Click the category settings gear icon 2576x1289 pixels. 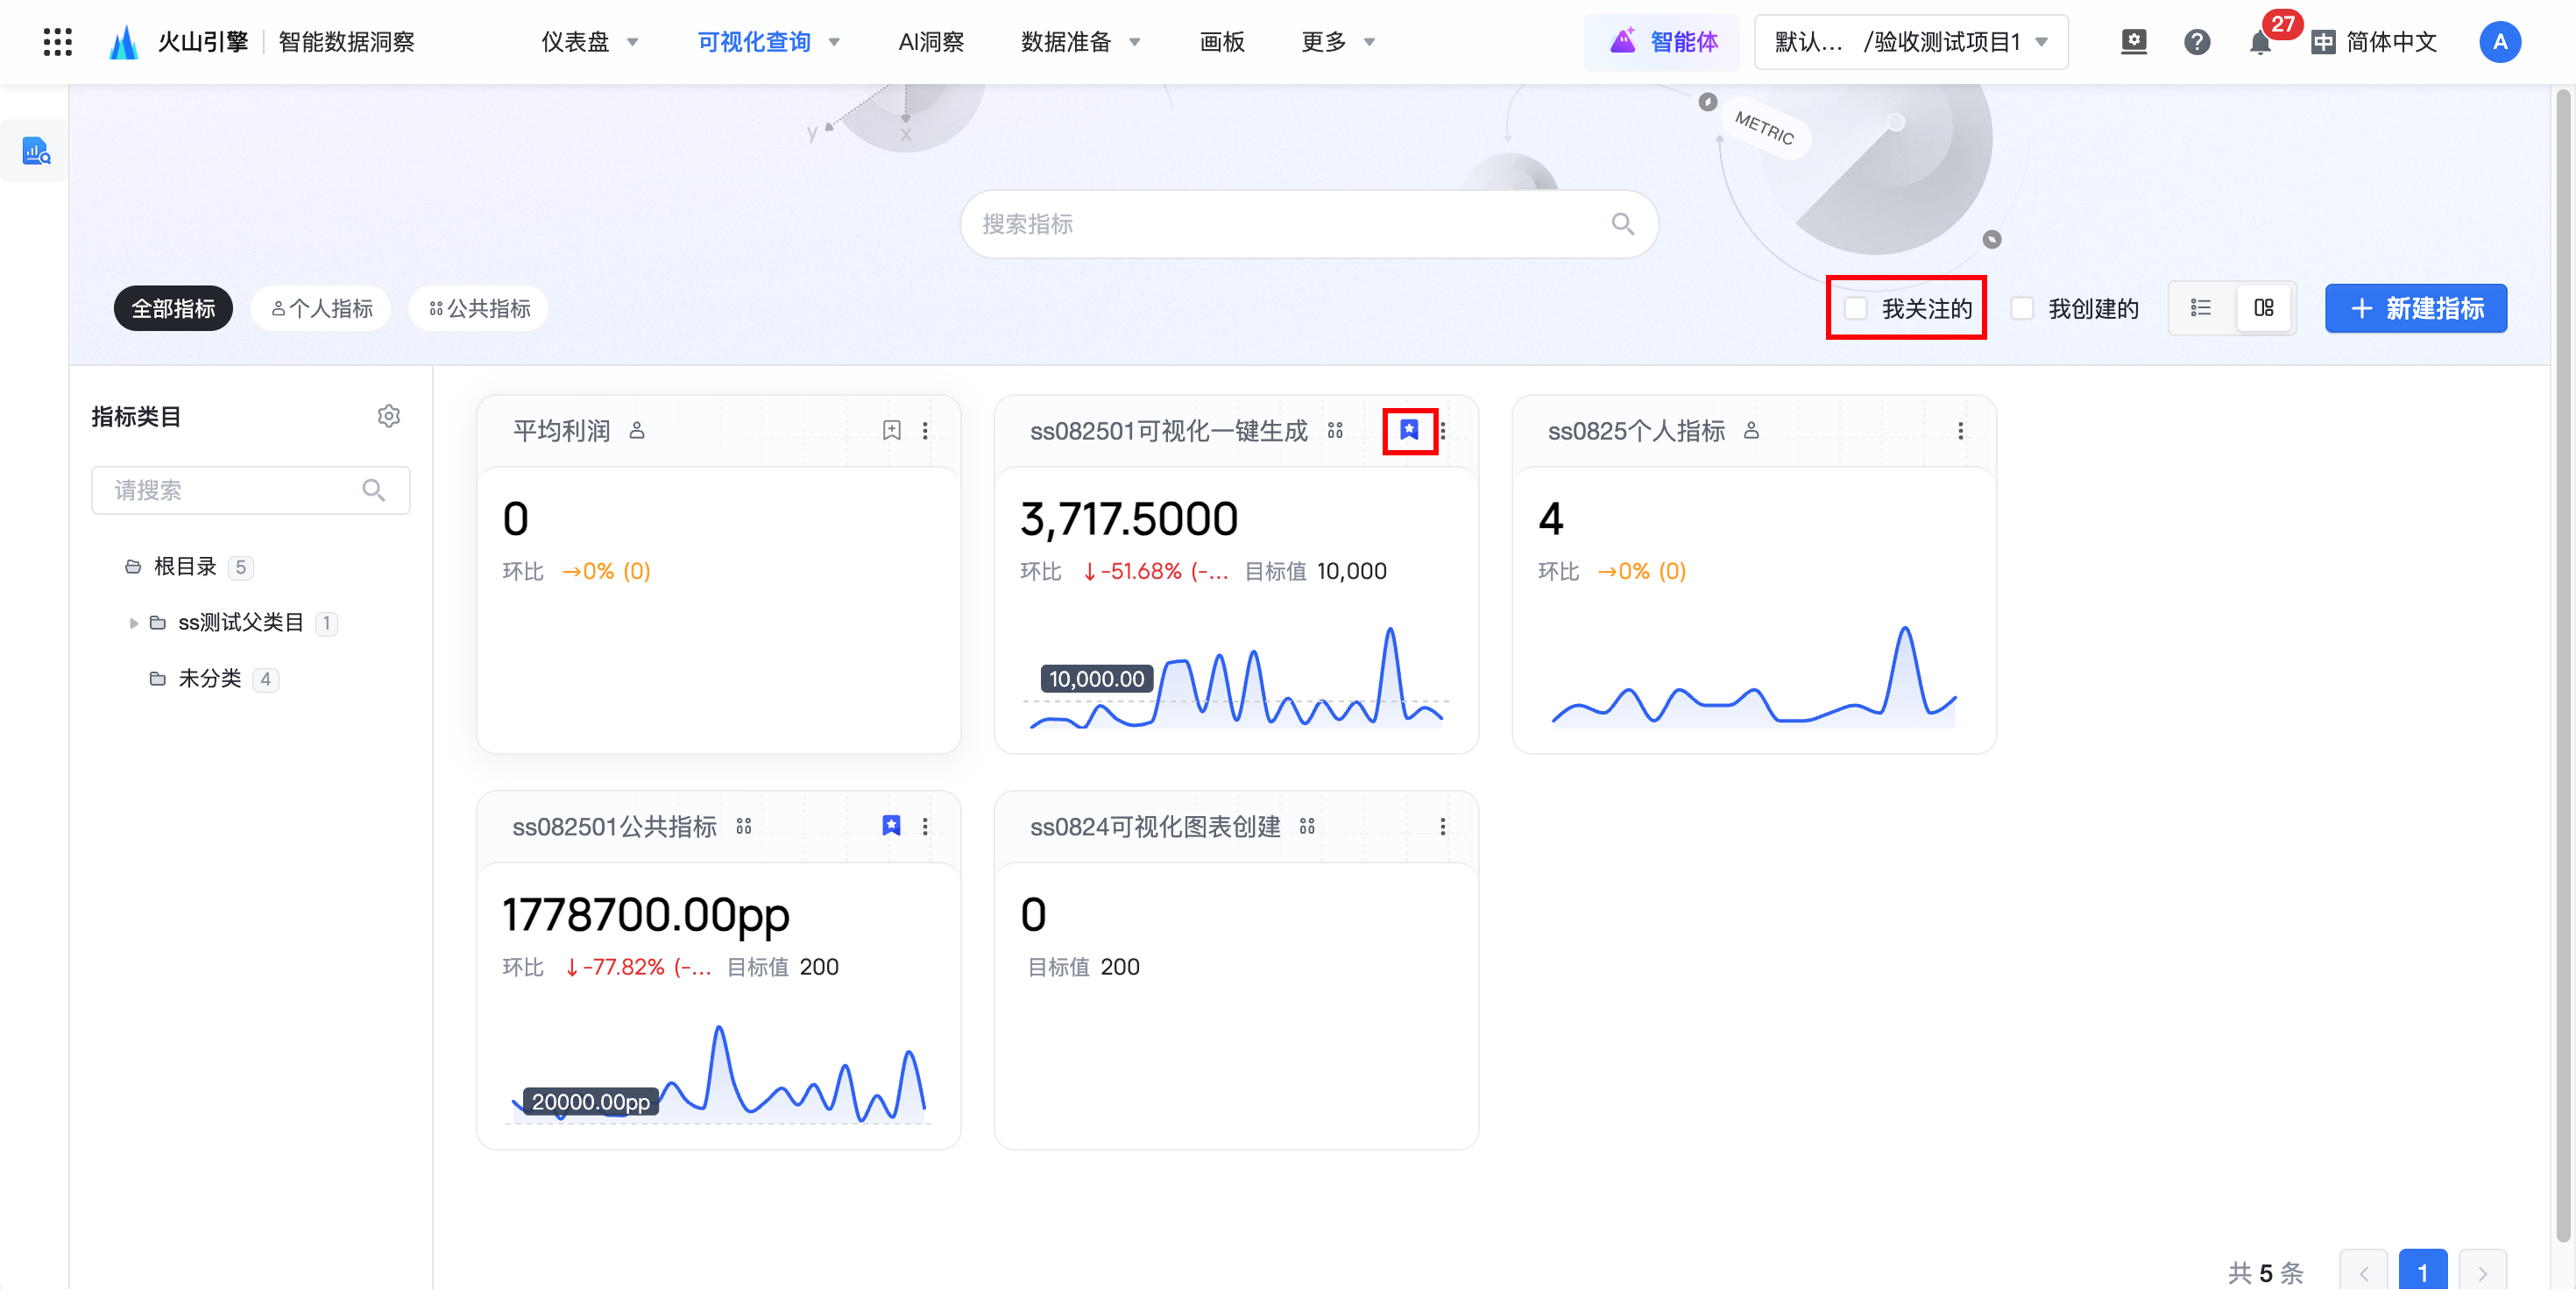coord(389,416)
